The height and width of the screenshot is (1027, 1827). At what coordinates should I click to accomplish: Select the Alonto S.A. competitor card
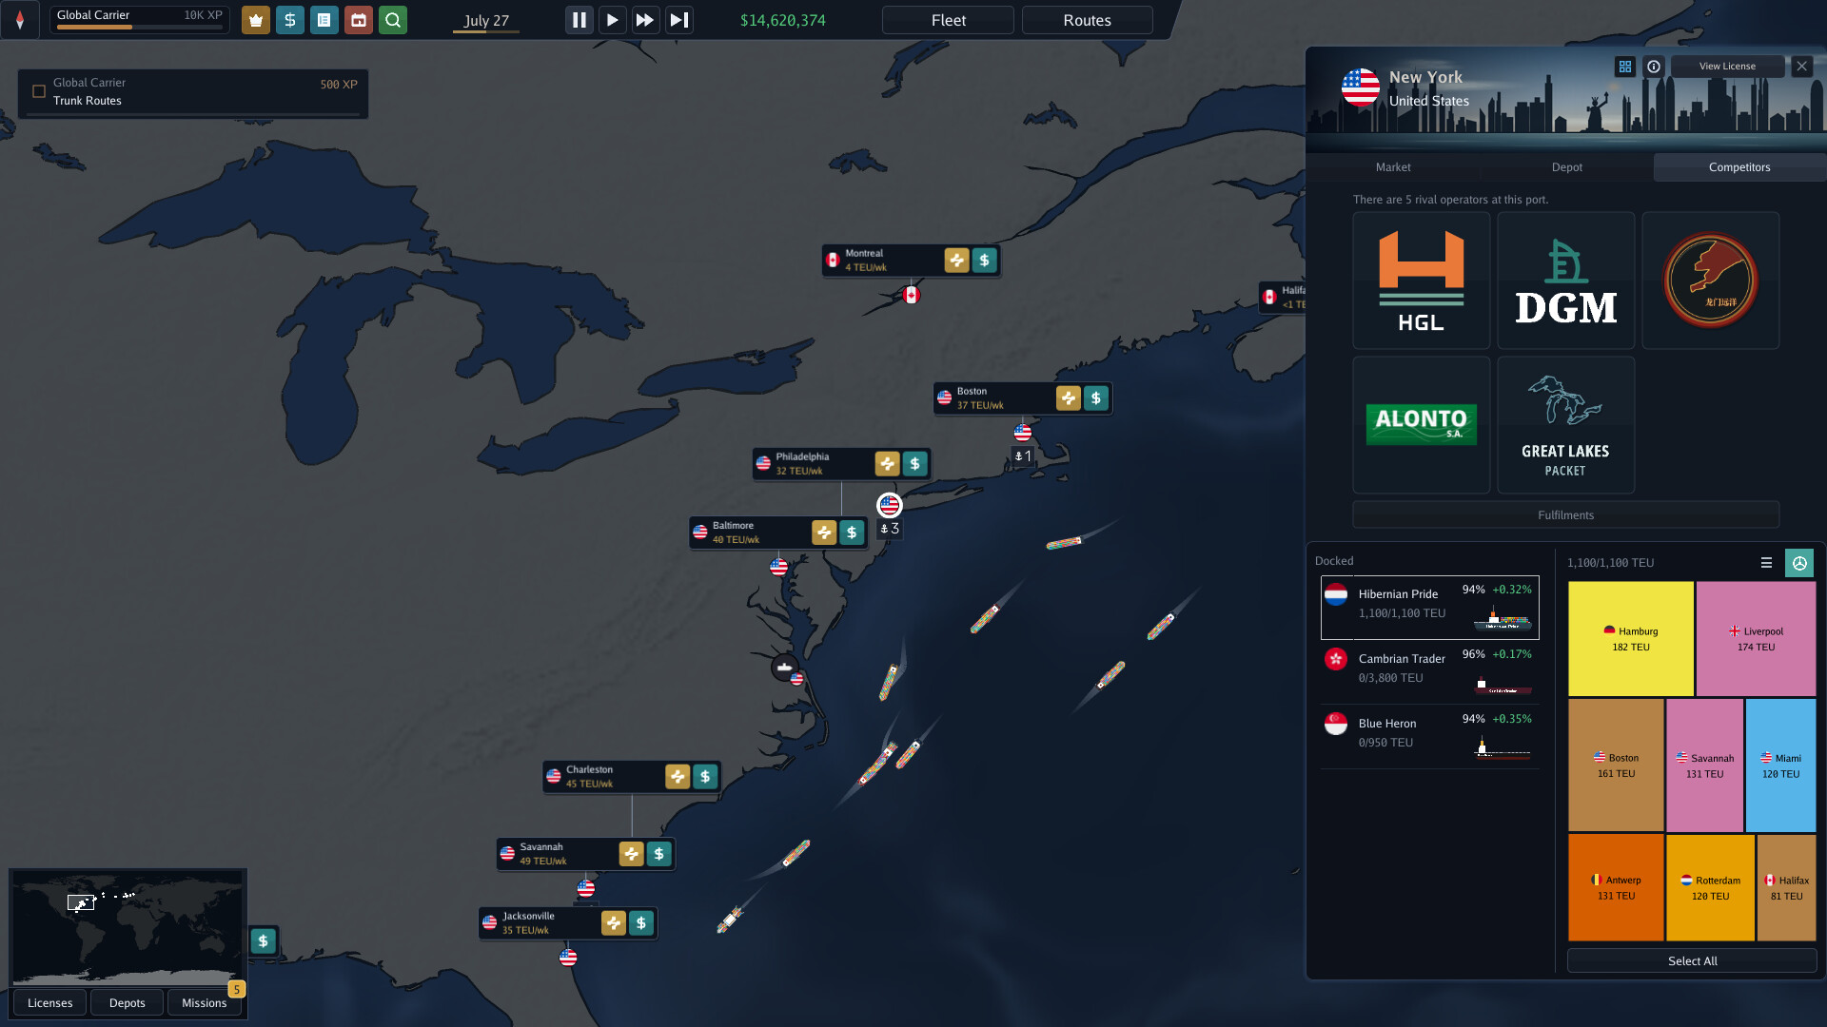[1422, 425]
